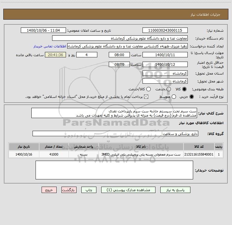Screen dimensions: 232x225
Task: Click the price validity date 1400/10/12
Action: coord(165,64)
